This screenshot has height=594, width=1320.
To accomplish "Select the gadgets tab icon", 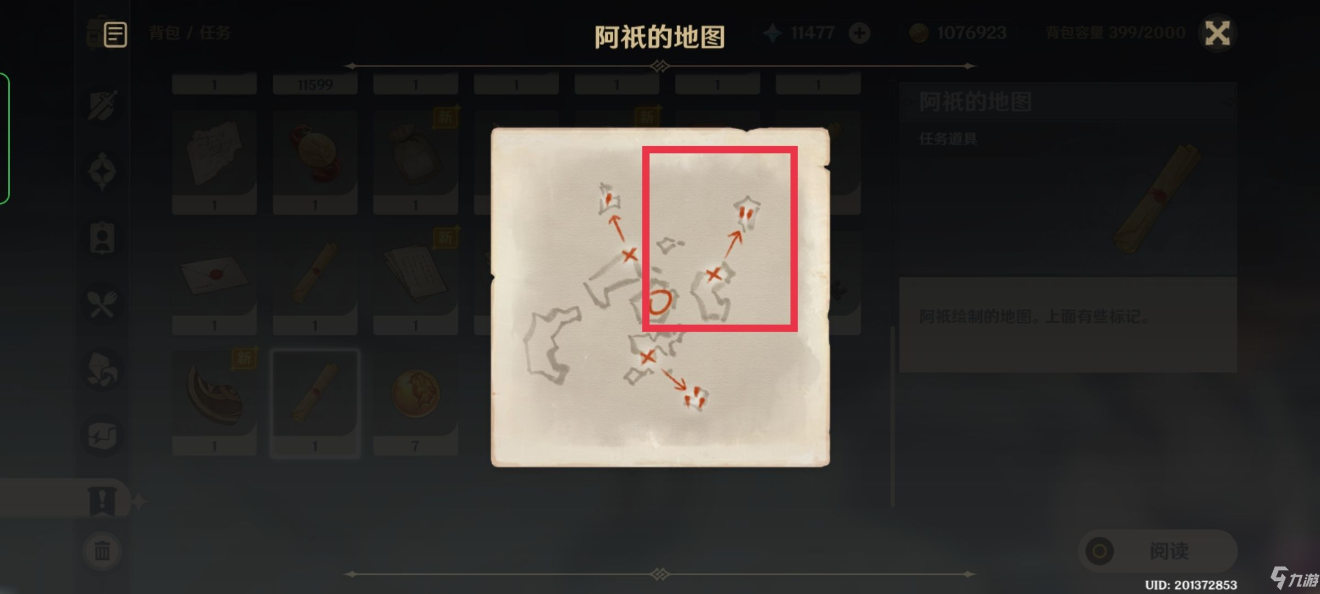I will [x=102, y=436].
